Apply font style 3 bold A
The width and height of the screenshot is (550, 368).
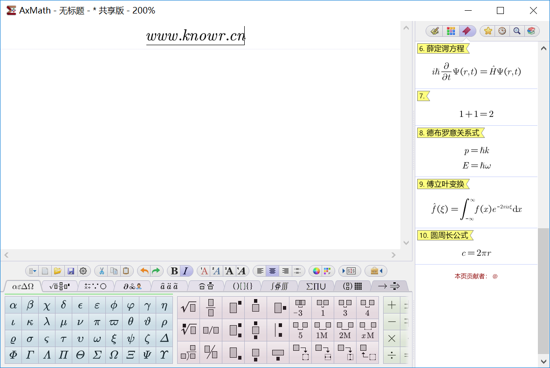tap(229, 271)
